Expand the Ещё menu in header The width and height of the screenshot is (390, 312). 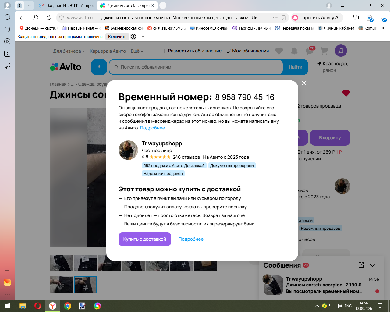pos(137,51)
